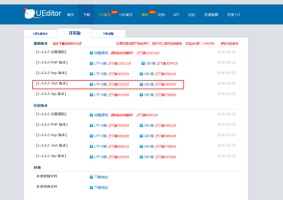The height and width of the screenshot is (200, 283).
Task: Click UTF-8版 link for 1.4.3.3 .Net 版本
Action: [100, 84]
